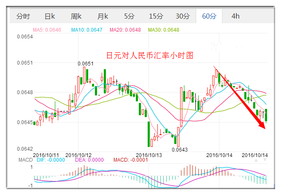Select the 周k tab
The height and width of the screenshot is (195, 281).
(76, 16)
